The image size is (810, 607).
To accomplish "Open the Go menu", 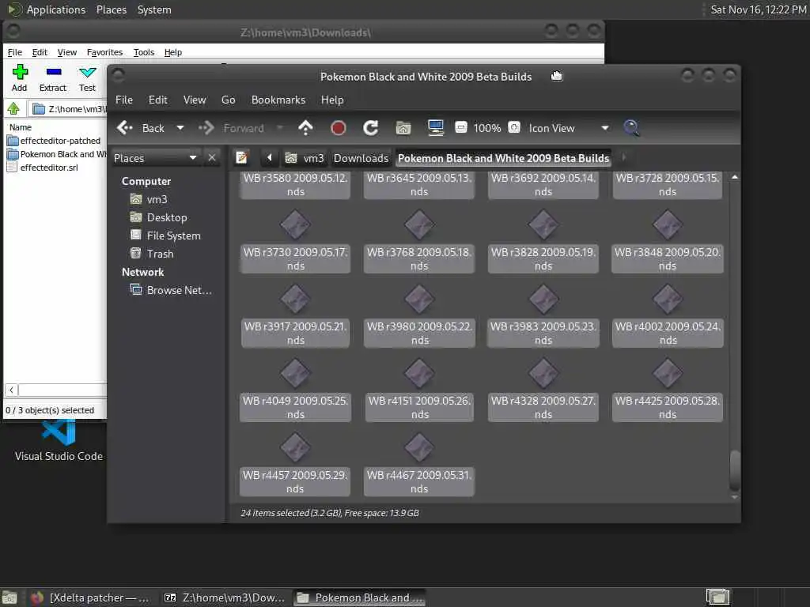I will coord(229,100).
